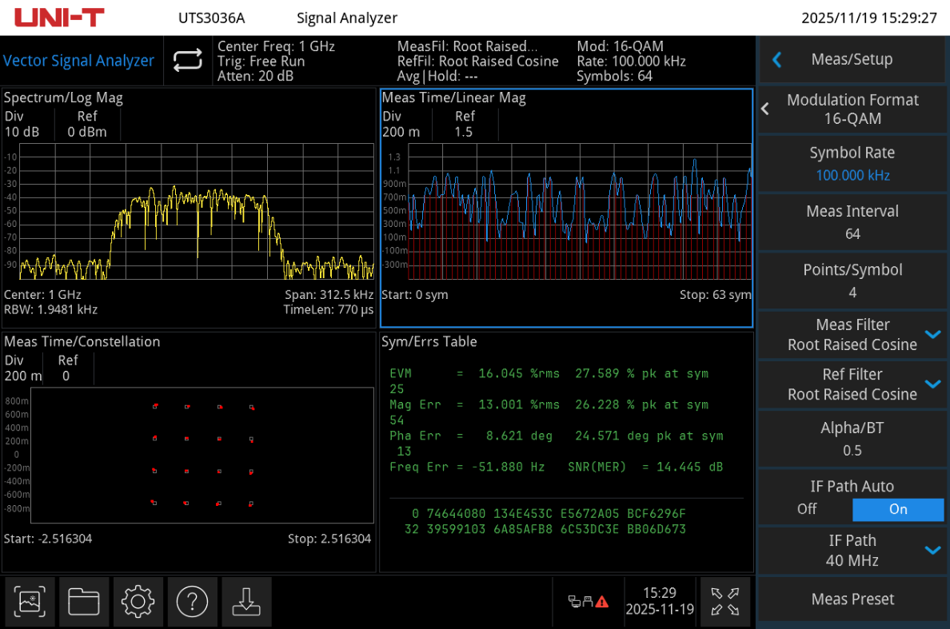Viewport: 950px width, 629px height.
Task: Turn IF Path Auto Off
Action: [x=806, y=508]
